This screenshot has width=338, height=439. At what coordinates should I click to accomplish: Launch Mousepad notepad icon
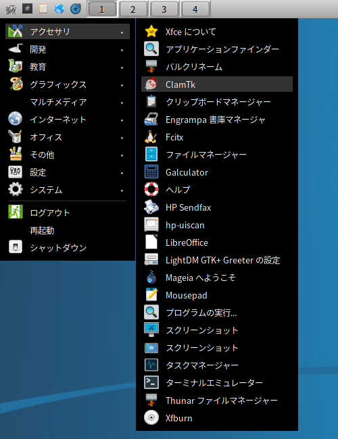[x=151, y=295]
